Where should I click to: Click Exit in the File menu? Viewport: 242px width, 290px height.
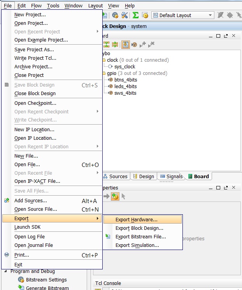[x=52, y=264]
